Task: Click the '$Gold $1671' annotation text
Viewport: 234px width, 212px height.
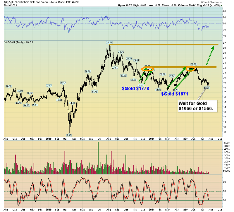Action: pyautogui.click(x=175, y=94)
